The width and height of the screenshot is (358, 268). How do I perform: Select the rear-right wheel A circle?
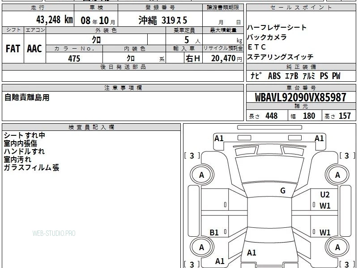pyautogui.click(x=337, y=247)
